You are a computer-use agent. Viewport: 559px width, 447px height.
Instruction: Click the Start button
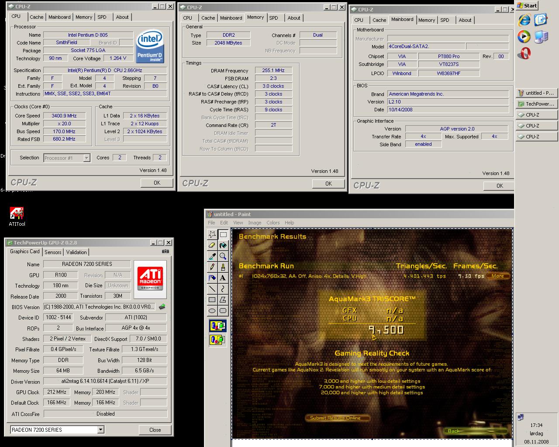[x=527, y=6]
